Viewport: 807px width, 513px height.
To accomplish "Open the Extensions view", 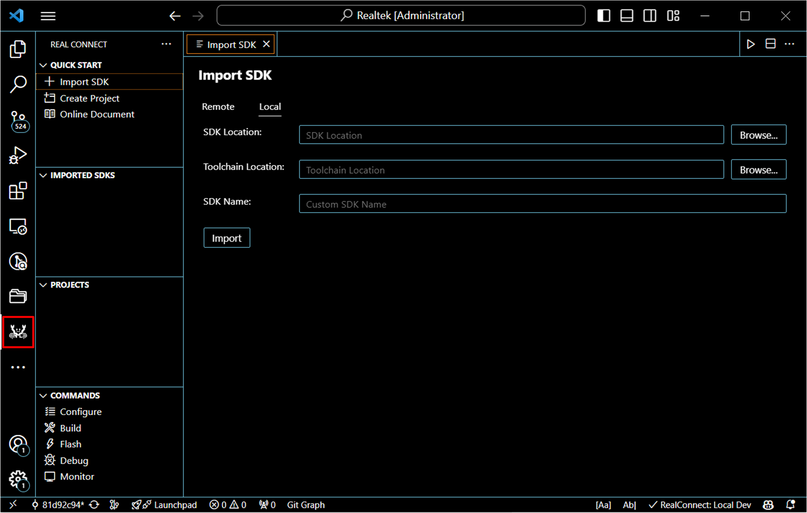I will (18, 191).
